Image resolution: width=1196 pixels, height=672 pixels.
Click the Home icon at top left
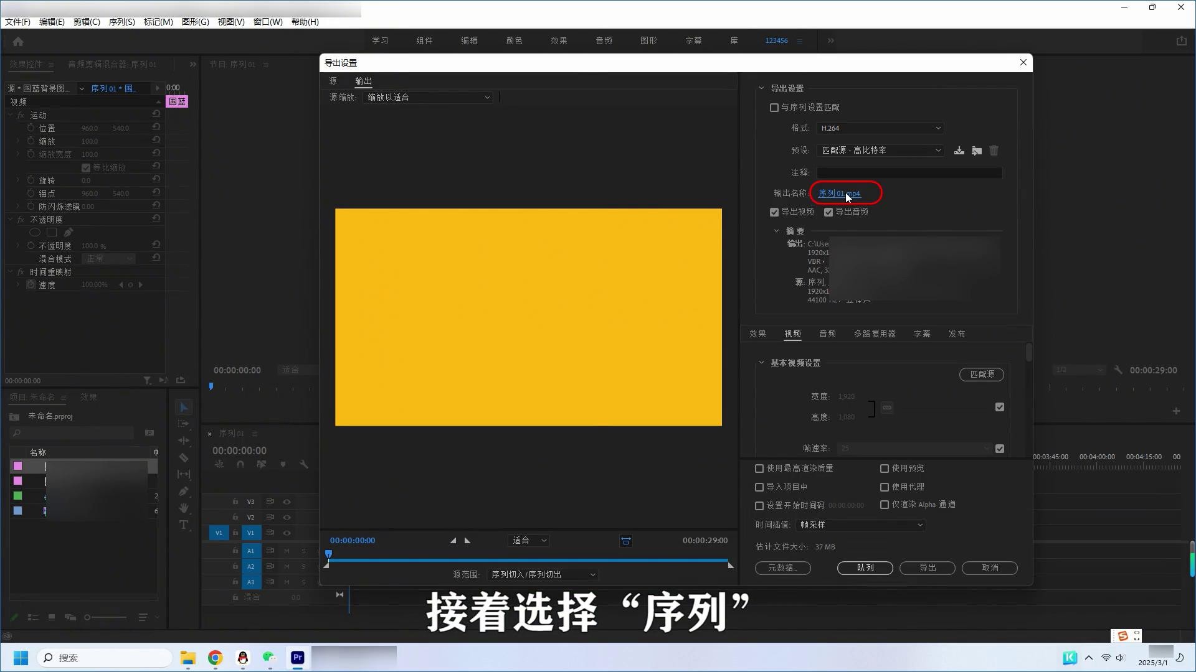(x=18, y=42)
